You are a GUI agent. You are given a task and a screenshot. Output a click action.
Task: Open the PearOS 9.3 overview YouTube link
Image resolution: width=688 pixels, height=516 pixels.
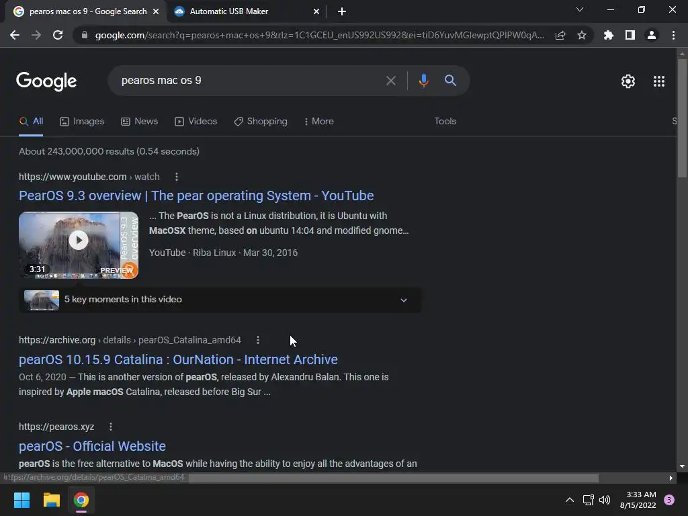click(196, 196)
